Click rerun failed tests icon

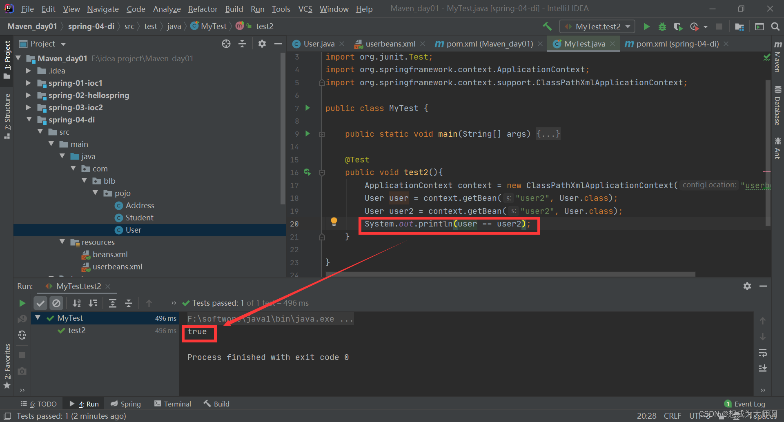point(22,319)
